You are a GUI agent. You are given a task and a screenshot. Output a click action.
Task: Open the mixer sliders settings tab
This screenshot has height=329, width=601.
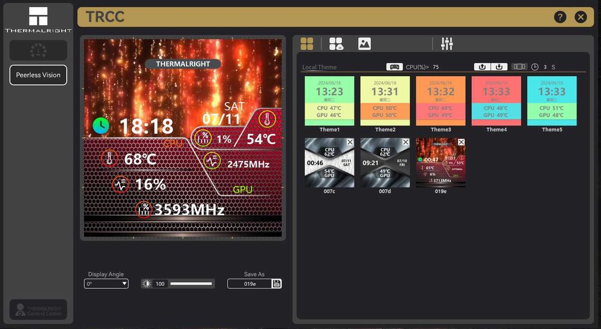447,44
